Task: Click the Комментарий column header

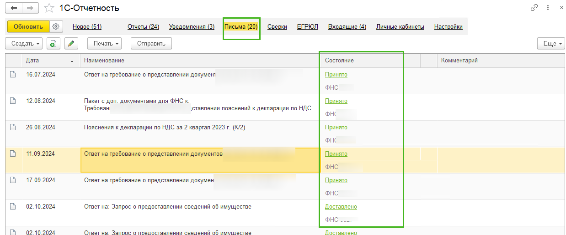Action: pos(502,60)
